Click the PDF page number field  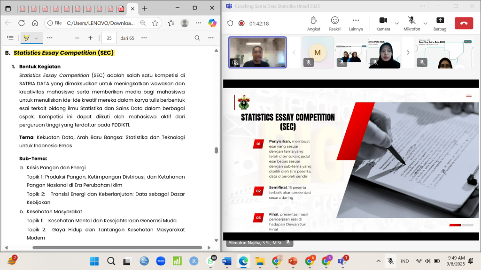[x=109, y=38]
